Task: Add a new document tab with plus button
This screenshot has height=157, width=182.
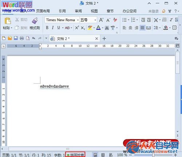Action: coord(104,39)
